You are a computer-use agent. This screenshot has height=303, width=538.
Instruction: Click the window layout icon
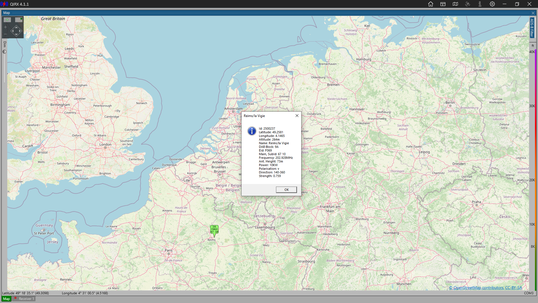(x=443, y=4)
